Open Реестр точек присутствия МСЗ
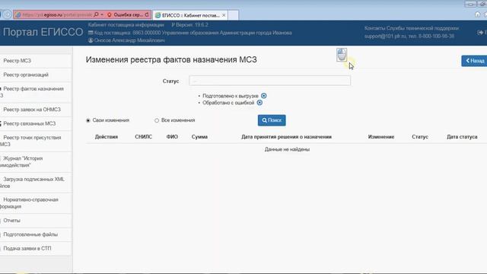This screenshot has height=274, width=487. (36, 141)
